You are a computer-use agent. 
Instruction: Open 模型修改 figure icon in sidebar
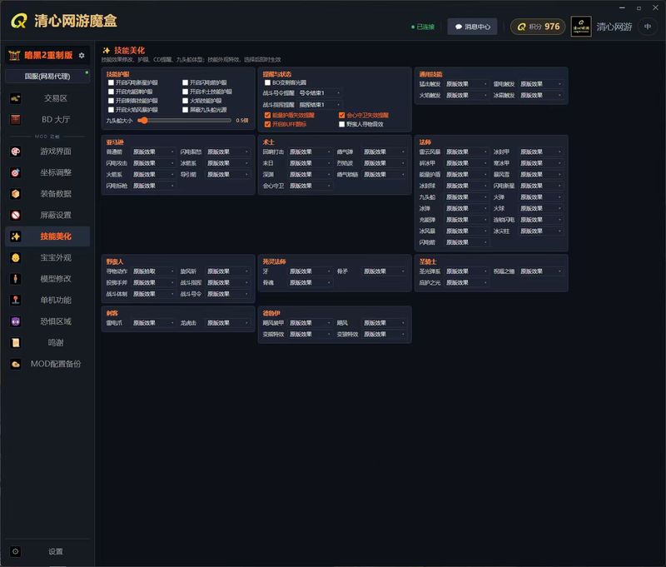coord(16,279)
